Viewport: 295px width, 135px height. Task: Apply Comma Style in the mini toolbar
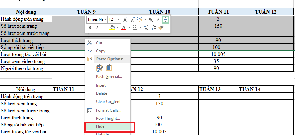pos(158,19)
